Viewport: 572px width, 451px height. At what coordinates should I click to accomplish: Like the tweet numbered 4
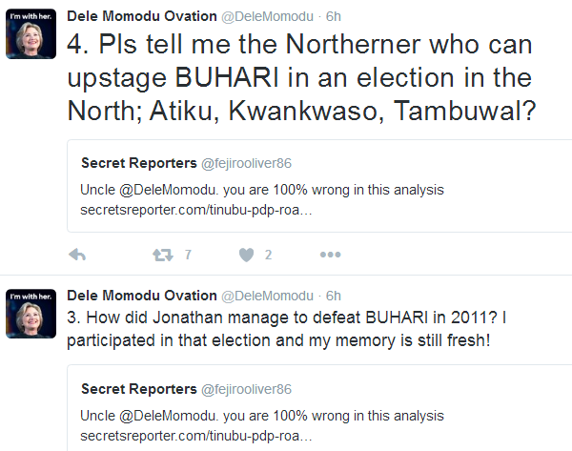(x=246, y=255)
